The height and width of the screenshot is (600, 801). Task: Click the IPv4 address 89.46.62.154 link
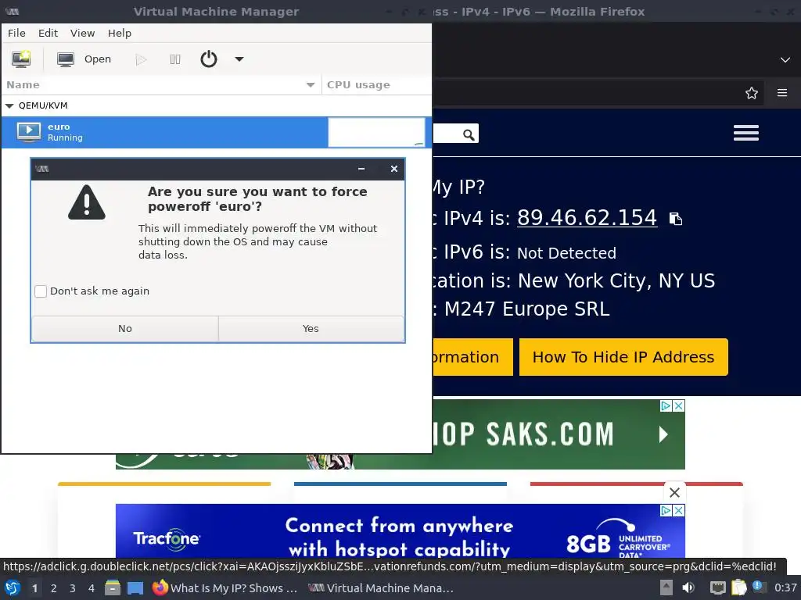(x=587, y=218)
